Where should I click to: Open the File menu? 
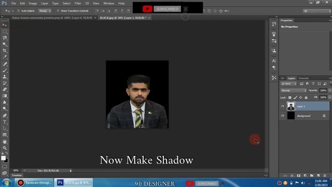point(13,4)
